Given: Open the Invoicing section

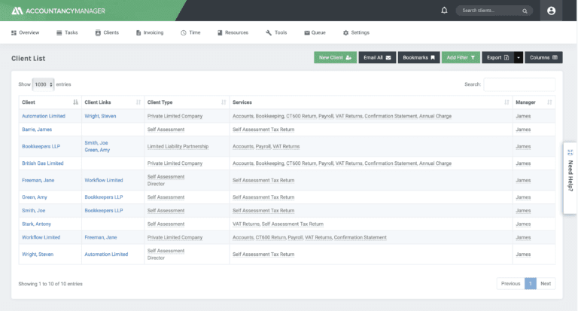Looking at the screenshot, I should tap(150, 32).
